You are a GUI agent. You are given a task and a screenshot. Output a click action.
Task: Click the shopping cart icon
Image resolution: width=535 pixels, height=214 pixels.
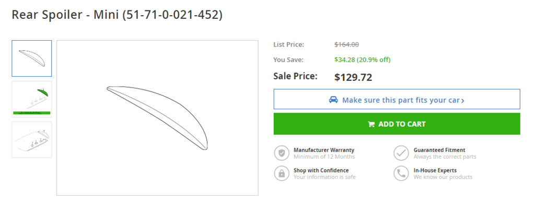371,124
